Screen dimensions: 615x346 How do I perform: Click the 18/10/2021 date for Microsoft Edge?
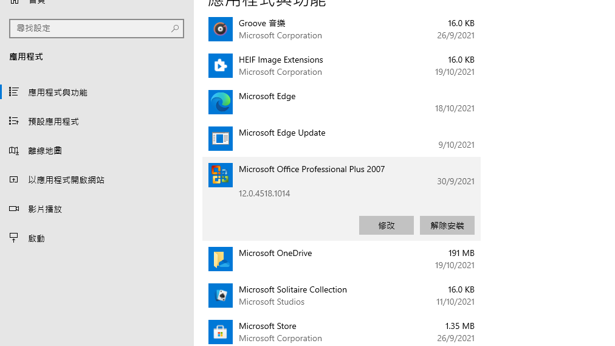coord(455,108)
